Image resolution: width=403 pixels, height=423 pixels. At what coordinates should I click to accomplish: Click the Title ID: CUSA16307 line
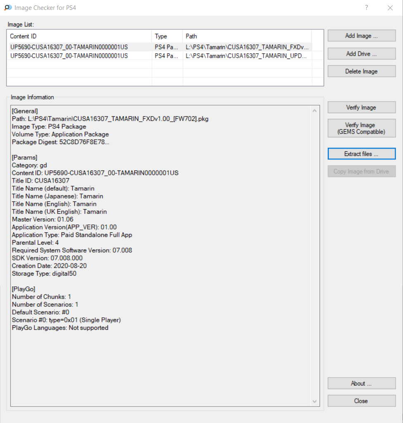click(x=40, y=180)
